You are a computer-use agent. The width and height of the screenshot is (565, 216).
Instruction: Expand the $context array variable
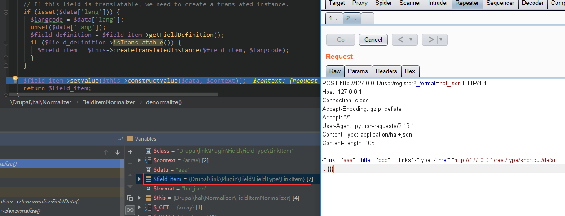point(140,160)
